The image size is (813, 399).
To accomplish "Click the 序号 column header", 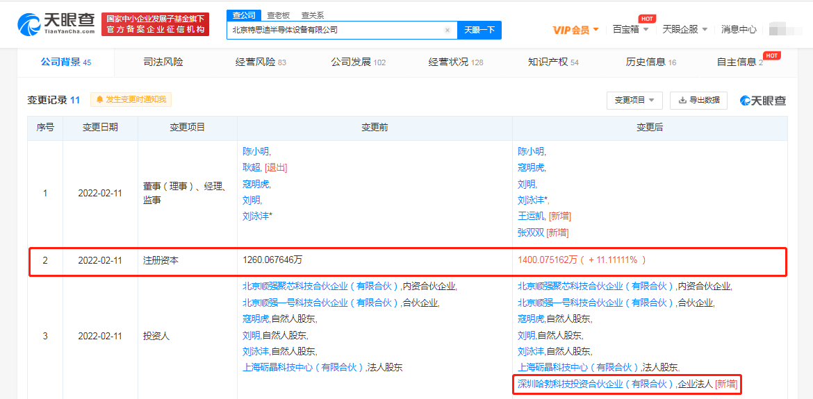I will pos(45,127).
